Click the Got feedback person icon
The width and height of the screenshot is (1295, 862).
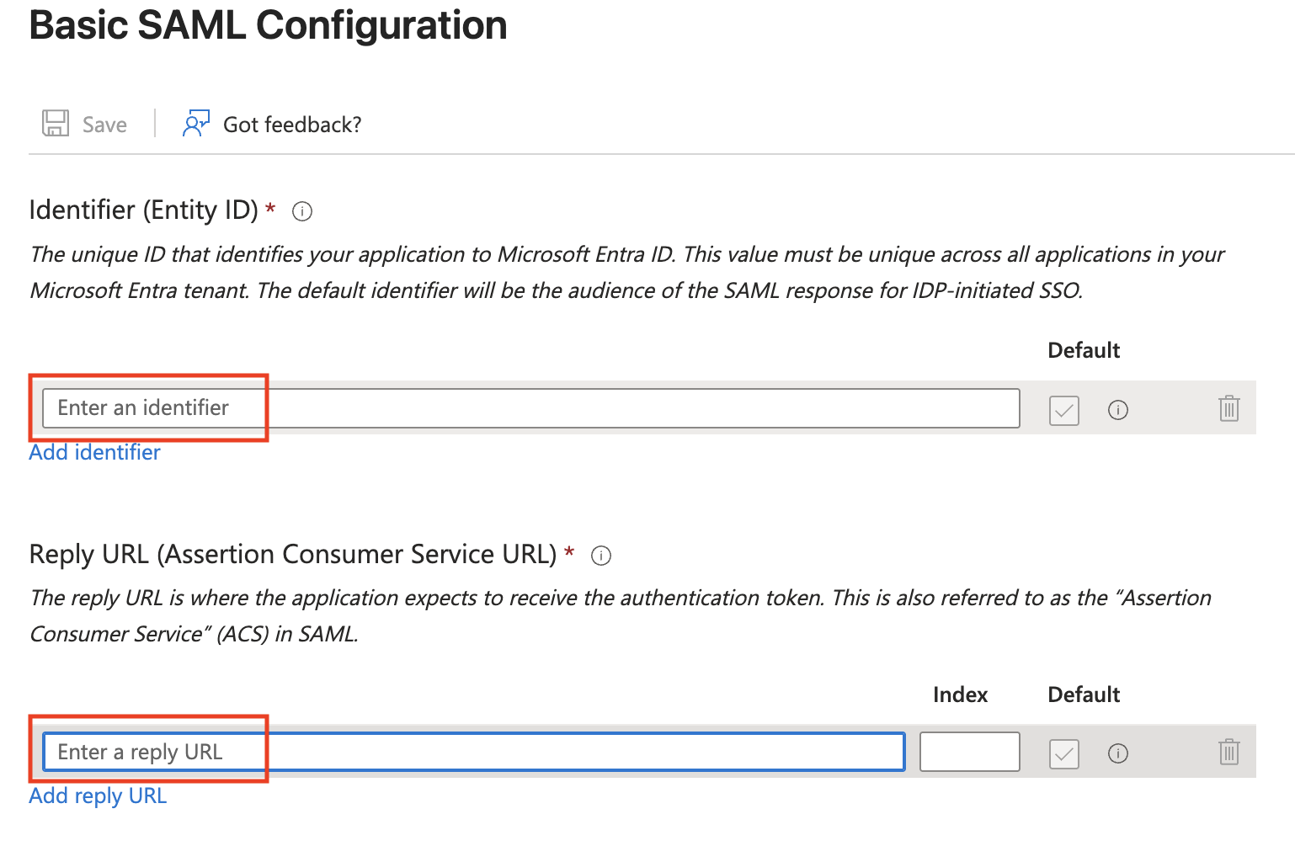tap(195, 124)
